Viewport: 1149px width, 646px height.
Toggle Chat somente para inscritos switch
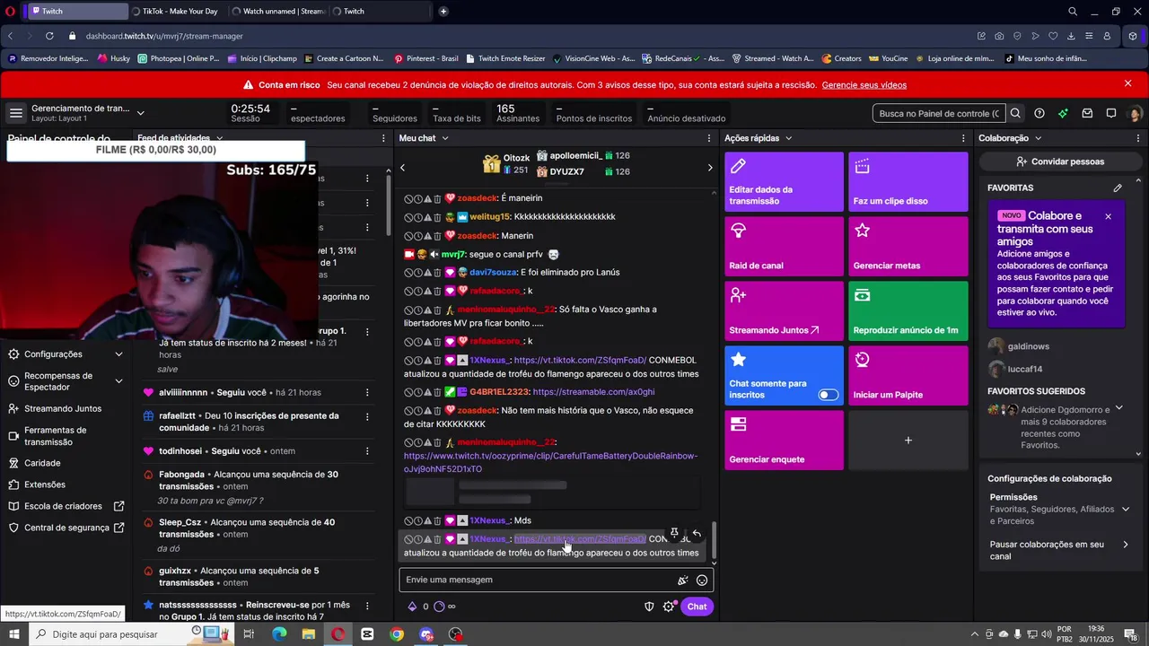pos(829,395)
